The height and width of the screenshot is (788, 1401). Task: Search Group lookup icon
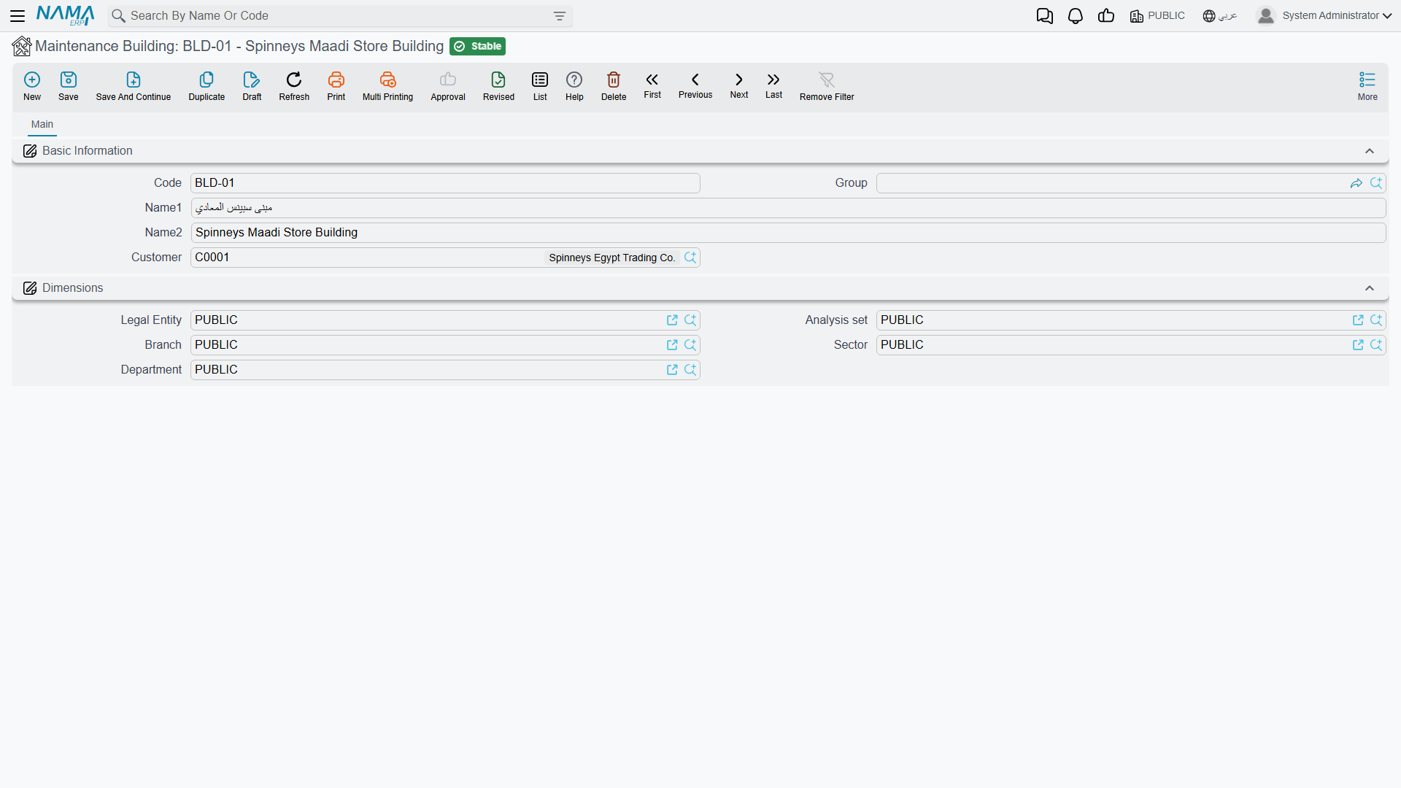coord(1376,183)
